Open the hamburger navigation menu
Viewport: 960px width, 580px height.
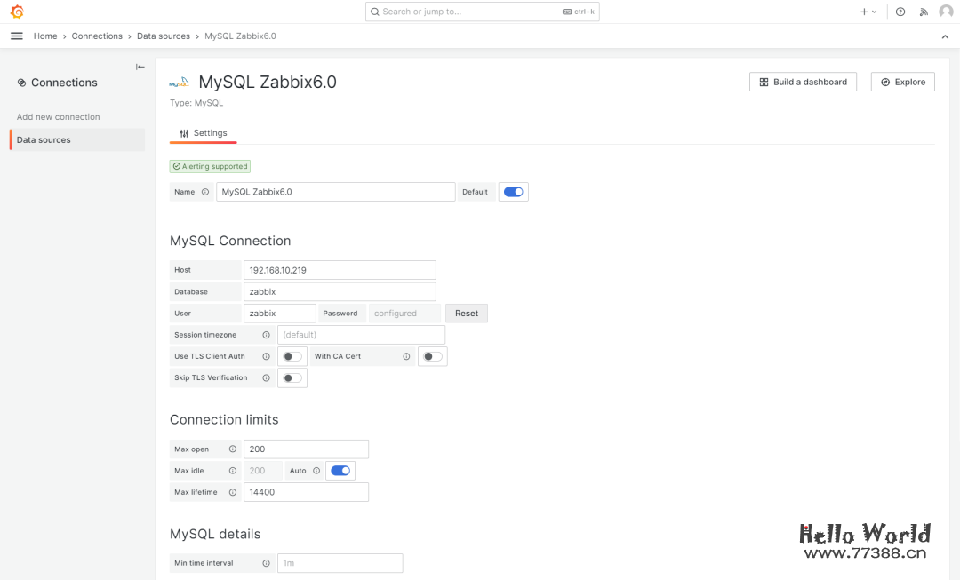pos(16,36)
